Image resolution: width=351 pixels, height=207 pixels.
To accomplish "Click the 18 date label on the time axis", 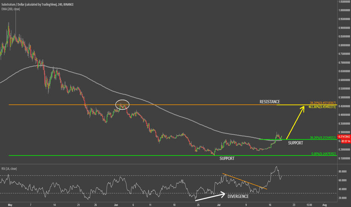I will 174,205.
